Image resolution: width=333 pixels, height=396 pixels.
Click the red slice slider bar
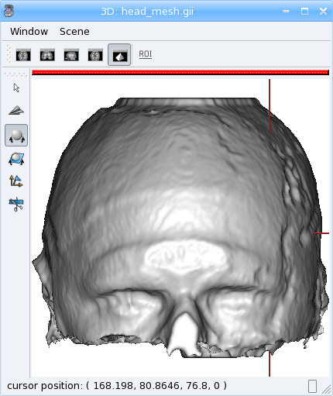click(x=180, y=73)
